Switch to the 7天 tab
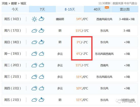 point(43,9)
